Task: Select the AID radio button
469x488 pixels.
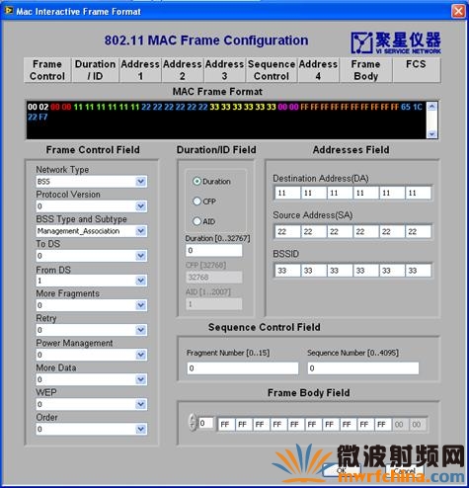Action: click(x=196, y=221)
